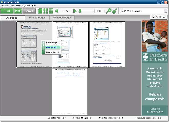Image resolution: width=169 pixels, height=122 pixels.
Task: Click the zoom out magnifier icon
Action: pos(115,11)
